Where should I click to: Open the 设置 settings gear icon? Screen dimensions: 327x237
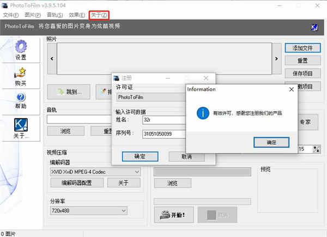click(x=21, y=46)
